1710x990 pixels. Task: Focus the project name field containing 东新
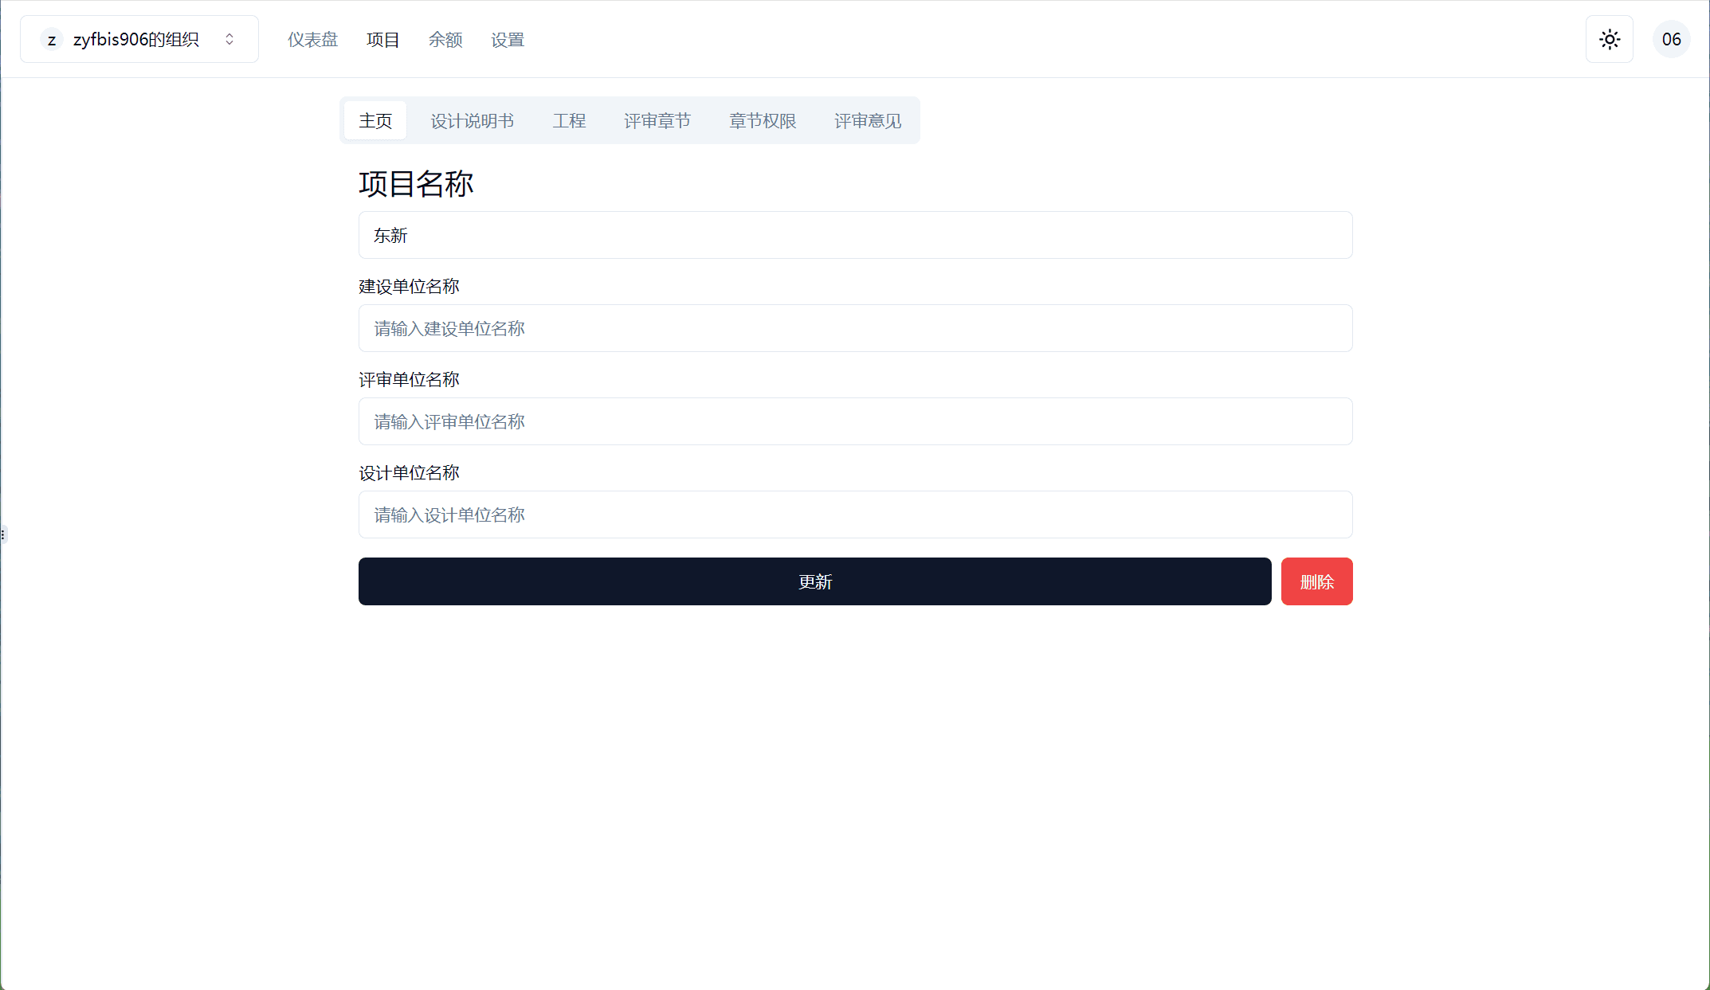(856, 235)
